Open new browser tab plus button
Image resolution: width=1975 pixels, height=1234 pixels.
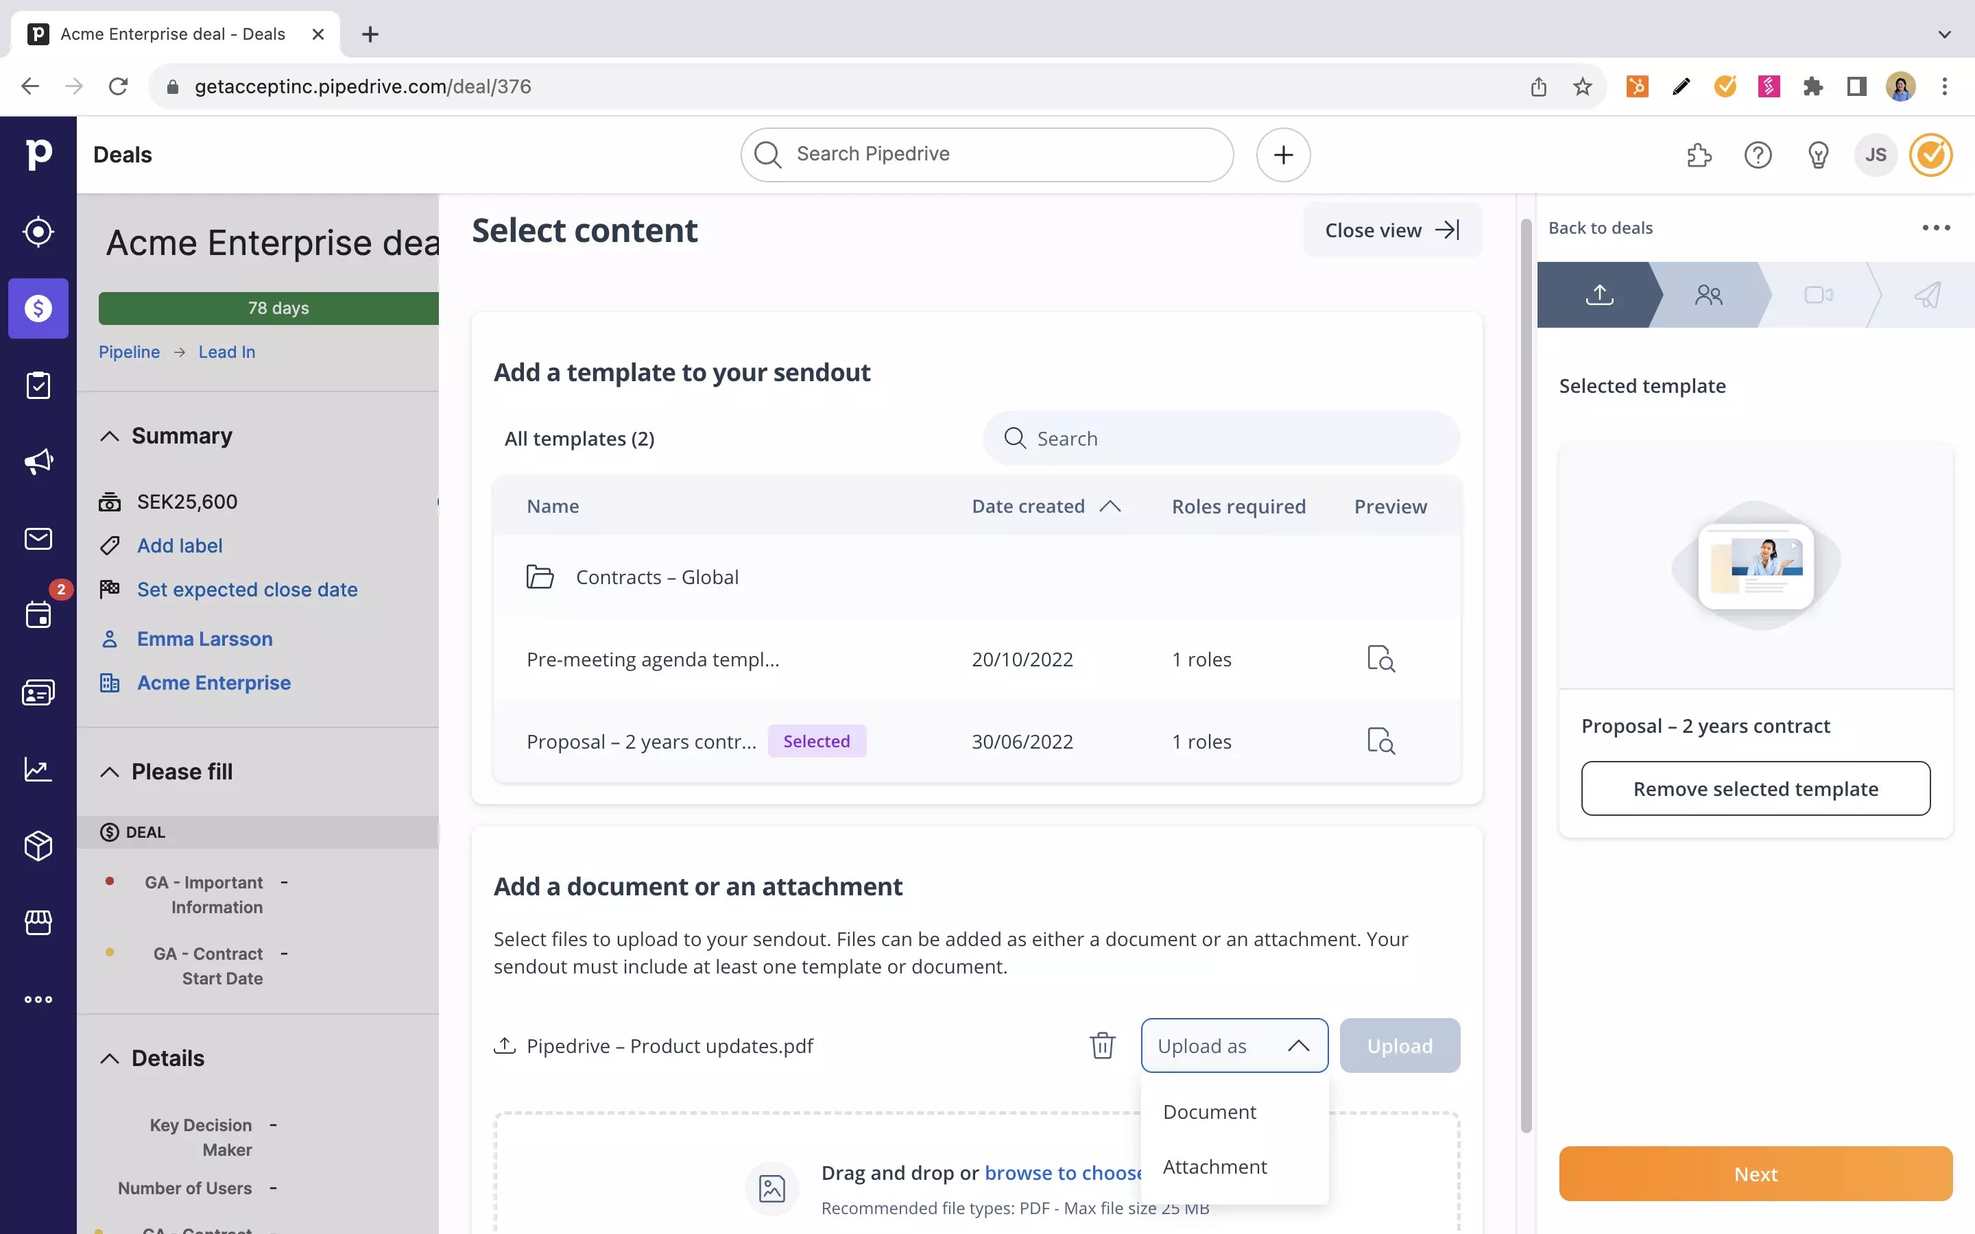coord(370,34)
